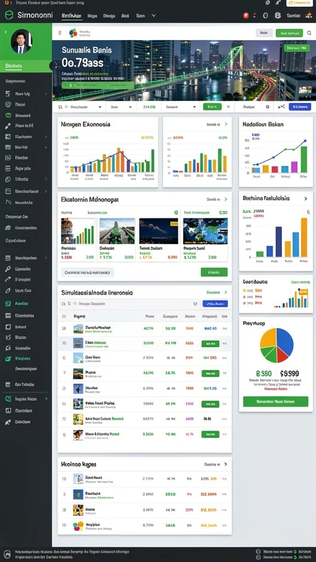This screenshot has height=562, width=316.
Task: Click the user profile avatar photo
Action: click(21, 42)
